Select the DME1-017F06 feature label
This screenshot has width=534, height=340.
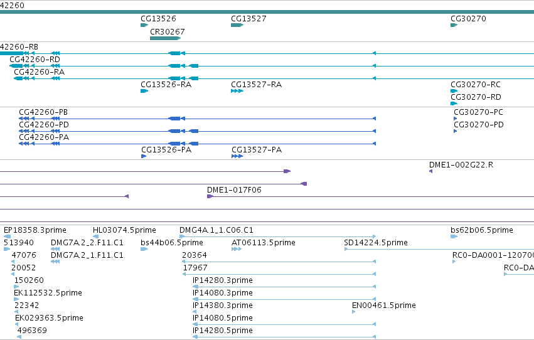[x=234, y=190]
